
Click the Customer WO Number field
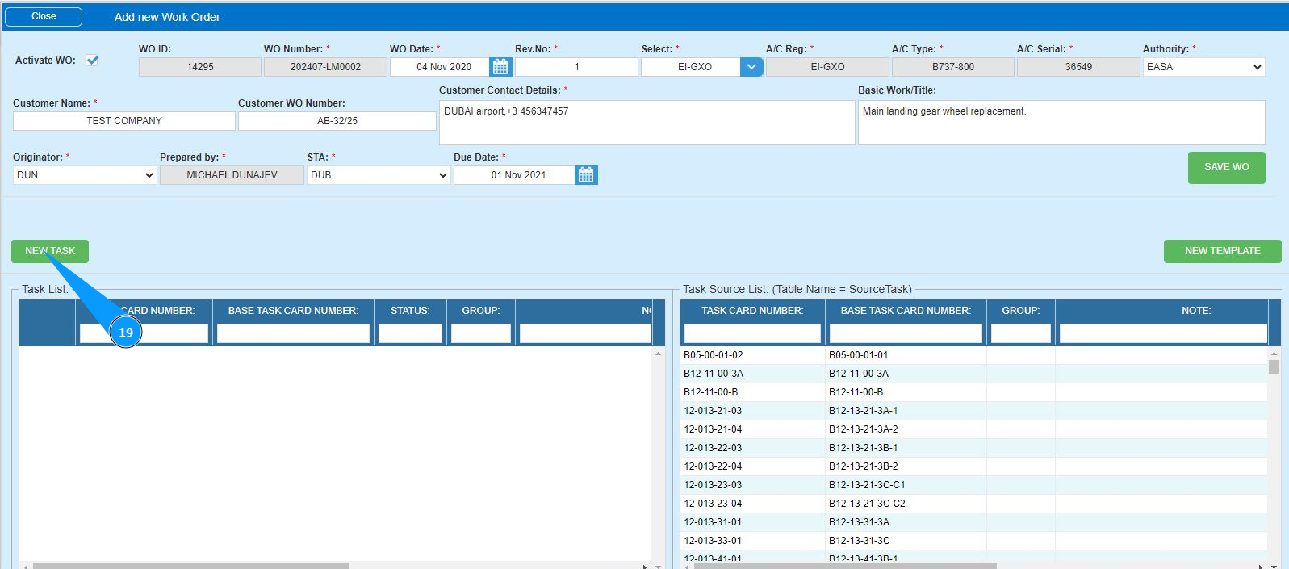pos(337,121)
